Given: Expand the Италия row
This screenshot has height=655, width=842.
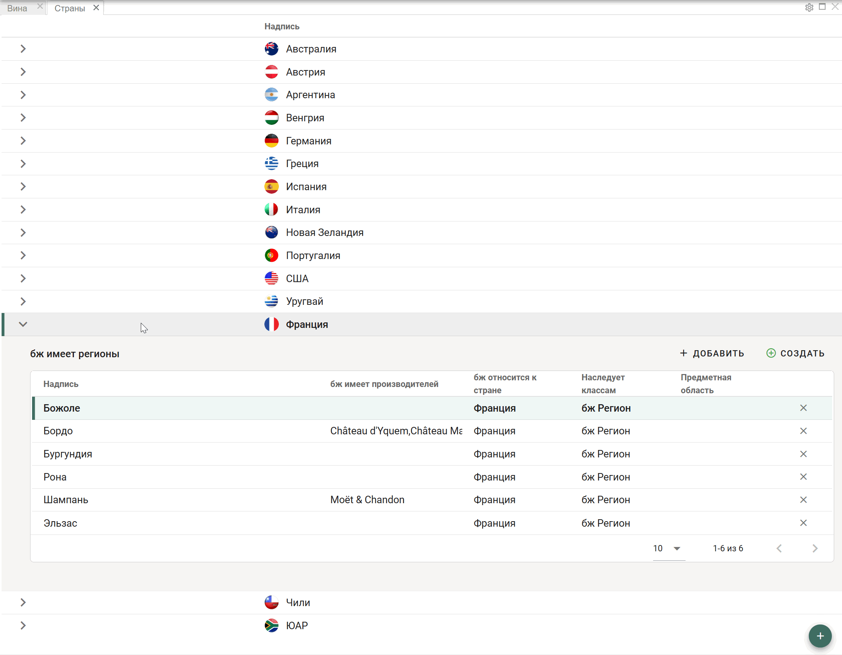Looking at the screenshot, I should tap(23, 210).
